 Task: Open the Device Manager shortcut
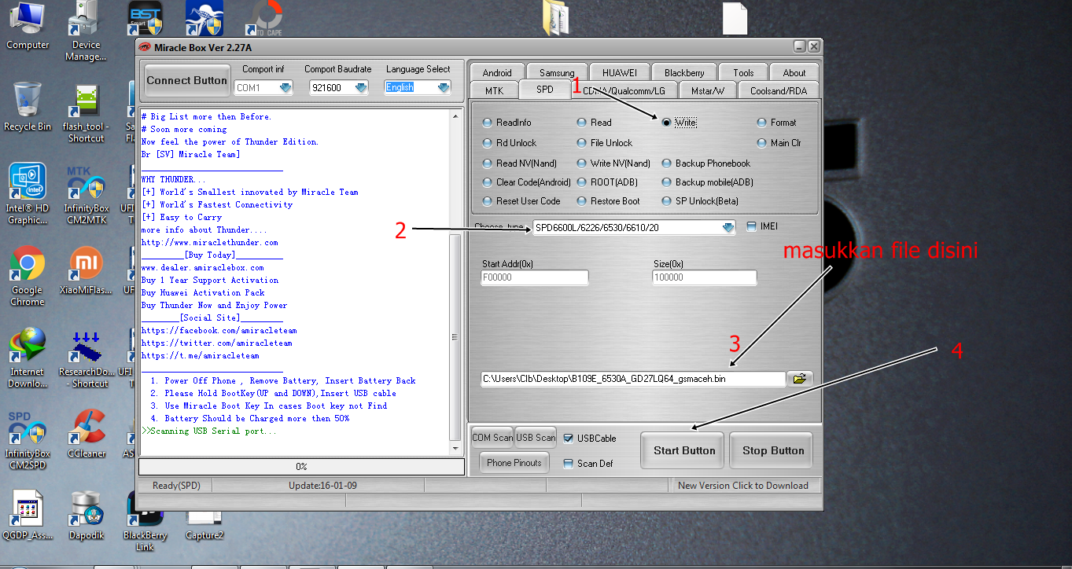coord(86,31)
